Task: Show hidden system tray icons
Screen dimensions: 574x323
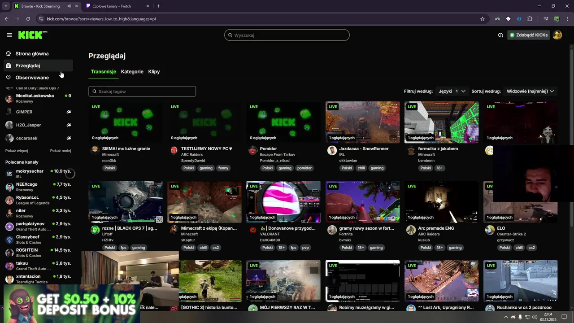Action: click(506, 317)
